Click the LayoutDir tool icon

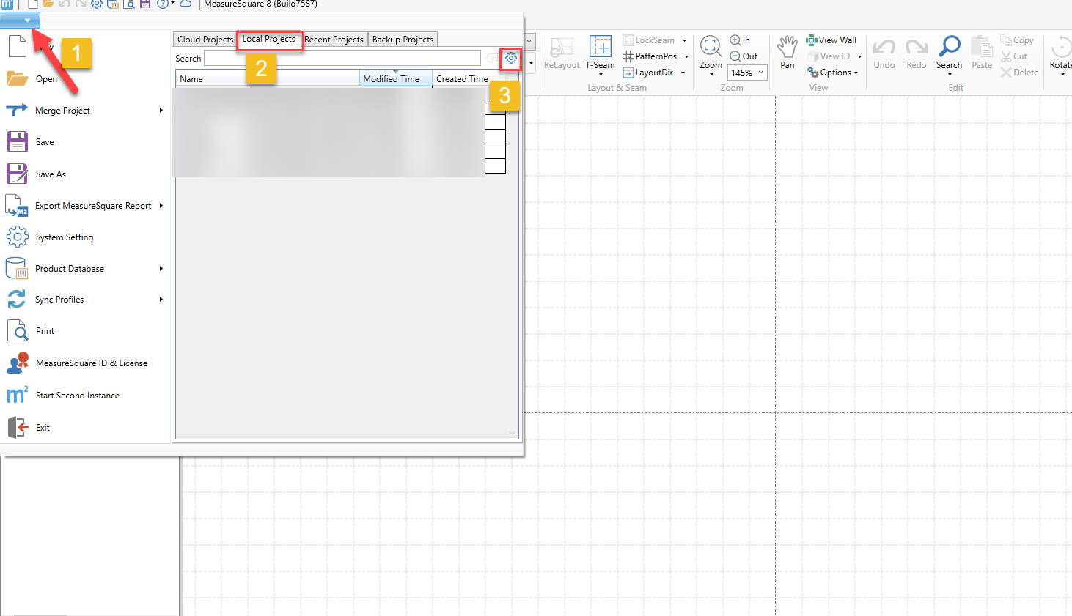(x=628, y=73)
